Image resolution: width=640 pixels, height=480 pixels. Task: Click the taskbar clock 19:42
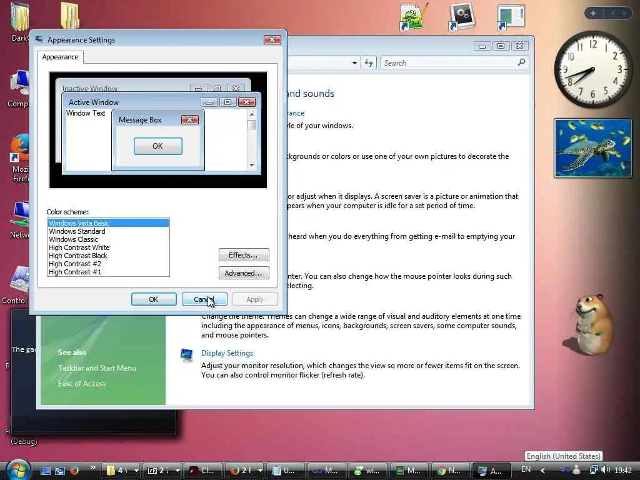[623, 471]
